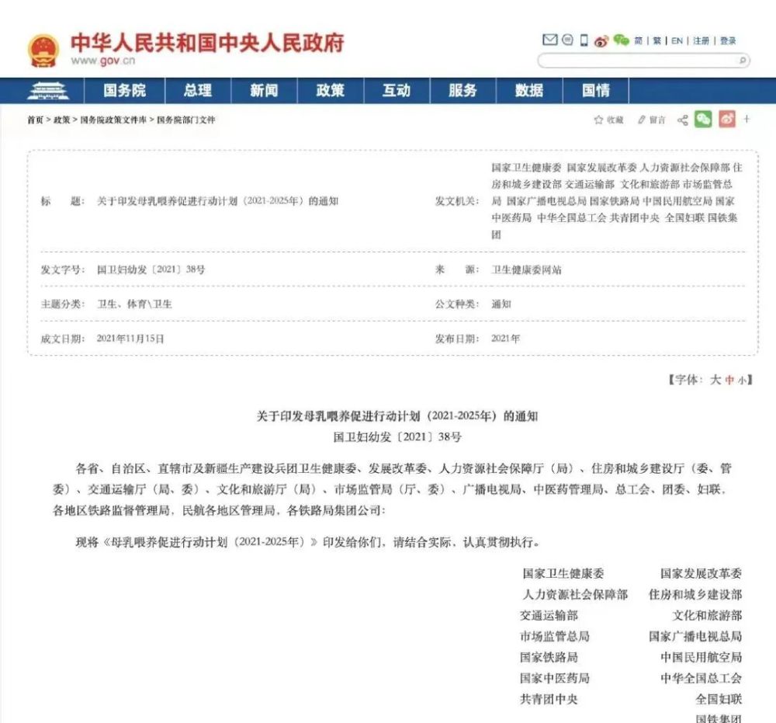776x723 pixels.
Task: Set font size to 大
Action: coord(715,380)
